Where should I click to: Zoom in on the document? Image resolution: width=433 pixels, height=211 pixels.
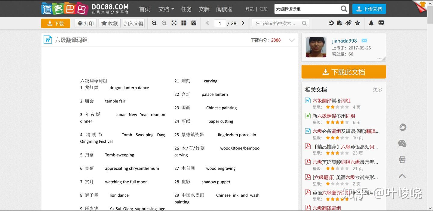pyautogui.click(x=154, y=23)
